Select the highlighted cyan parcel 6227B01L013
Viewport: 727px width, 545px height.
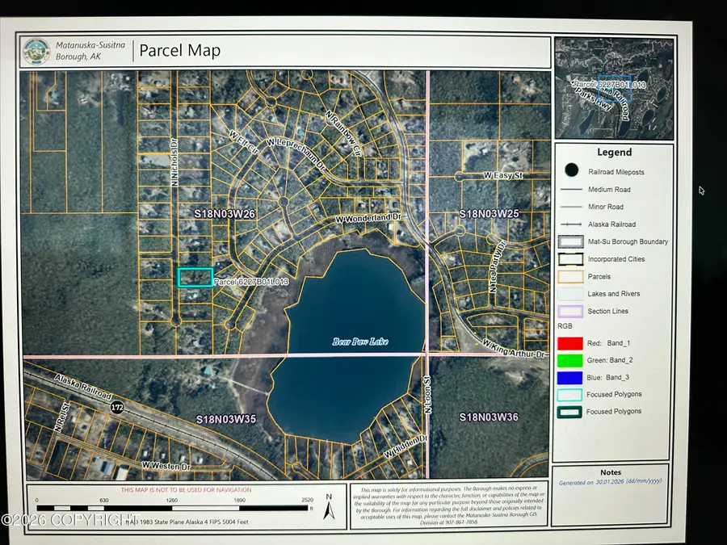pos(195,277)
